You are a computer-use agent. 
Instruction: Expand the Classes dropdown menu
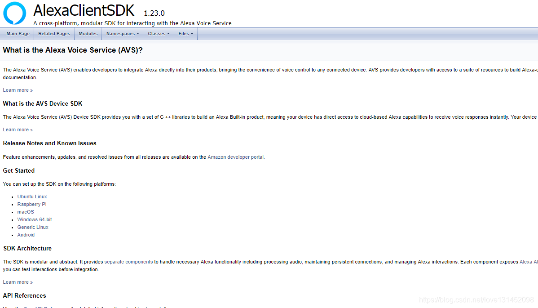pyautogui.click(x=159, y=34)
